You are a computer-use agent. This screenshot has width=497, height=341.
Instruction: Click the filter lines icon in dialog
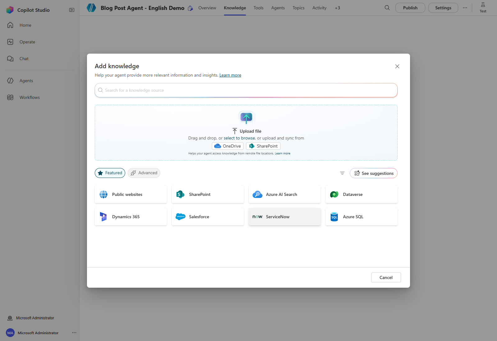point(342,173)
